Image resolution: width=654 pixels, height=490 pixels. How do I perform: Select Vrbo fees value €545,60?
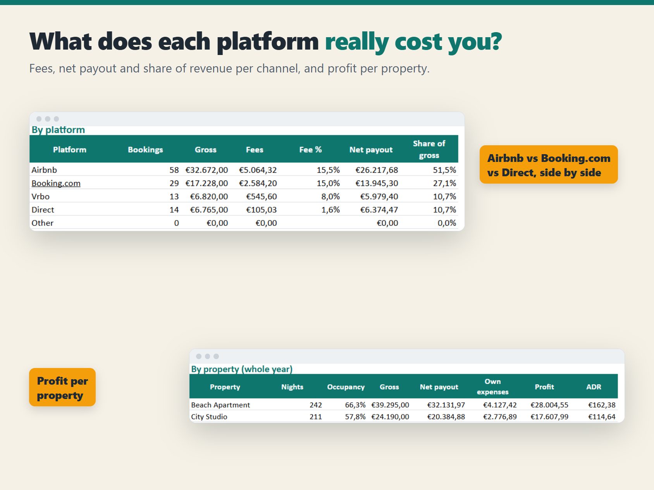point(262,196)
